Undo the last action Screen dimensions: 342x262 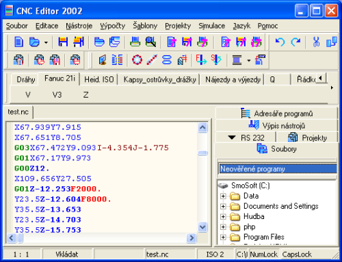point(280,42)
